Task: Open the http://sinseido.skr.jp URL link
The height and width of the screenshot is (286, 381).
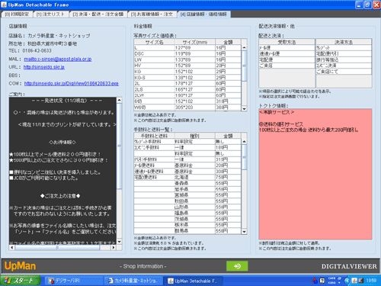Action: (x=44, y=67)
